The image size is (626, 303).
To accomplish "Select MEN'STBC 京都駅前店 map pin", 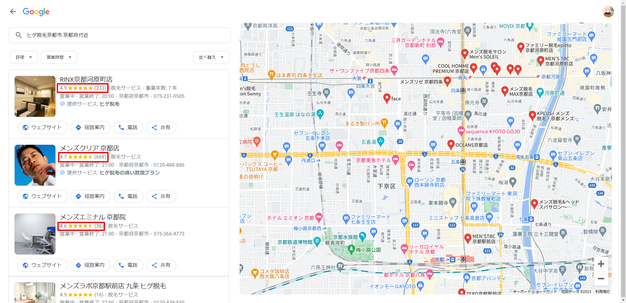I will (468, 238).
